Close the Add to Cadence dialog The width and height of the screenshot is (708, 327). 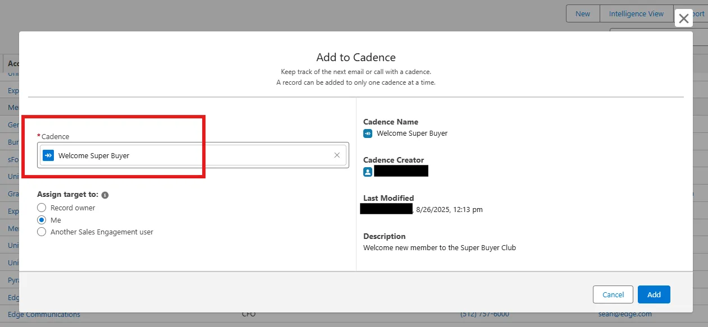click(x=683, y=19)
